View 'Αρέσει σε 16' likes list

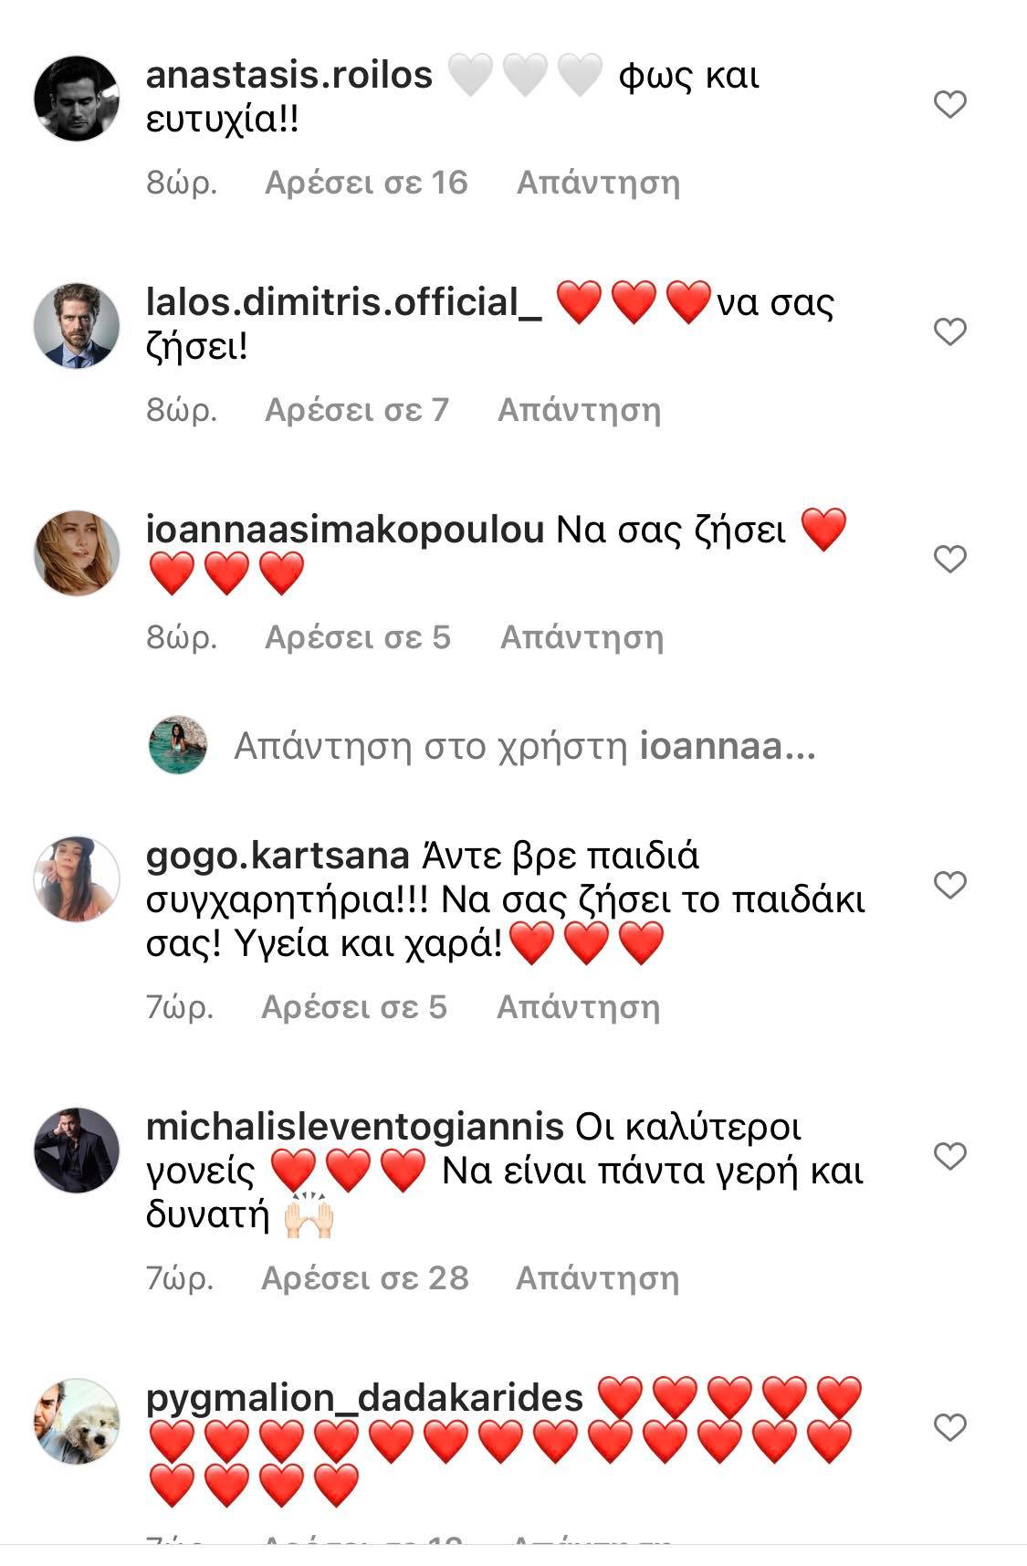pos(366,183)
